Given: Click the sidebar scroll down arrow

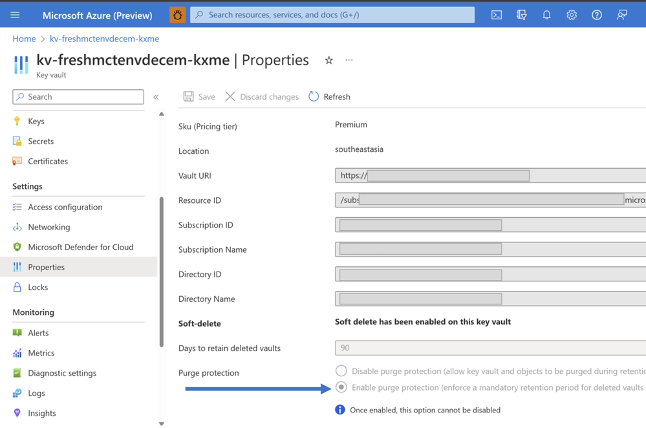Looking at the screenshot, I should (x=162, y=423).
